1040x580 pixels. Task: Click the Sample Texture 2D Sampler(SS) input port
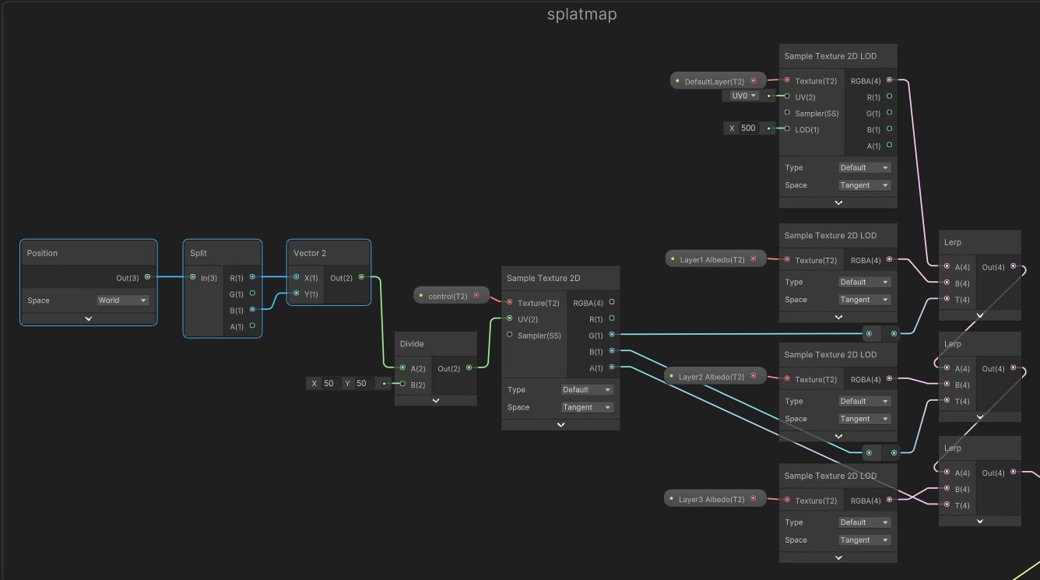point(510,335)
